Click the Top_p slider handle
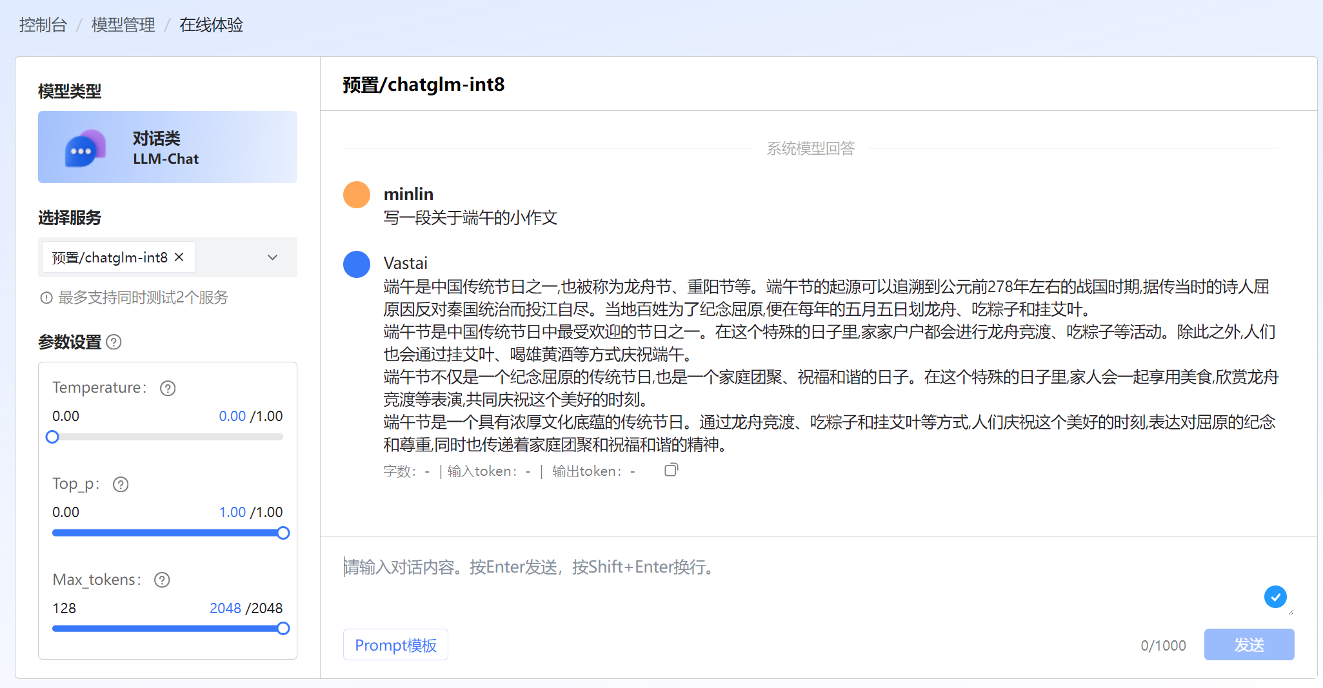 pos(283,533)
